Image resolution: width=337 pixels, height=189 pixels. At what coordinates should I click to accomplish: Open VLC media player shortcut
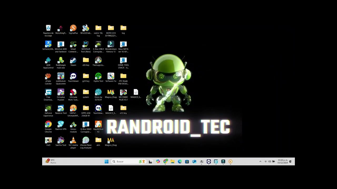point(73,143)
